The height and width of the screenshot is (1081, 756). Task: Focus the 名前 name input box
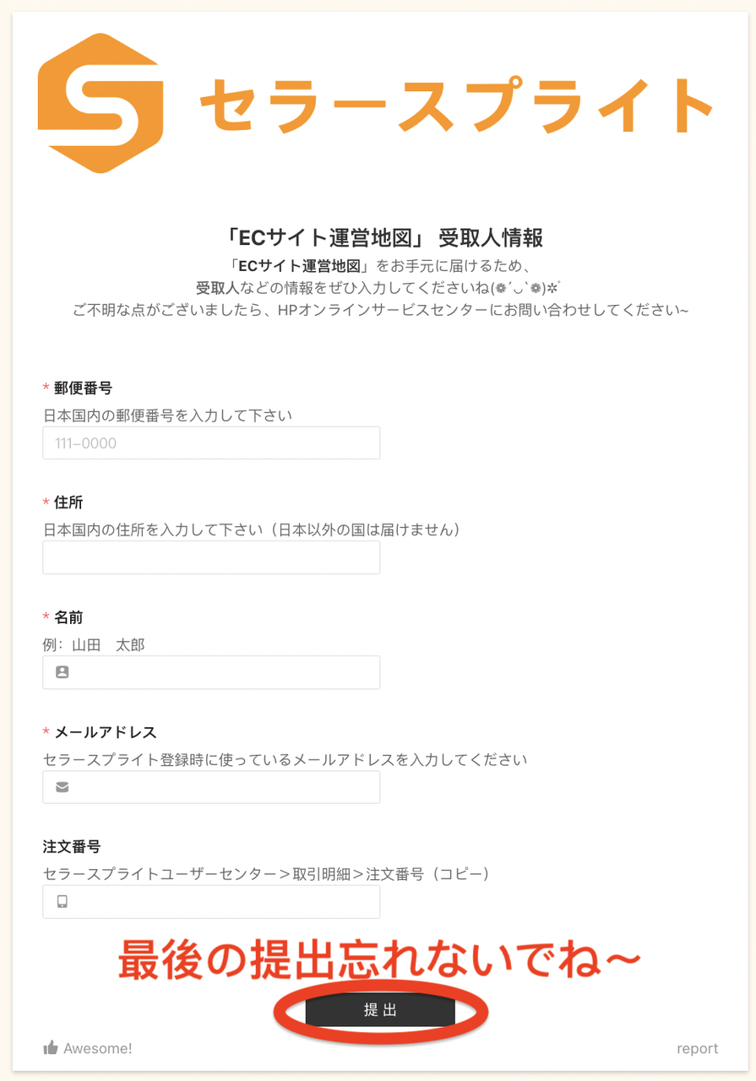pos(211,672)
